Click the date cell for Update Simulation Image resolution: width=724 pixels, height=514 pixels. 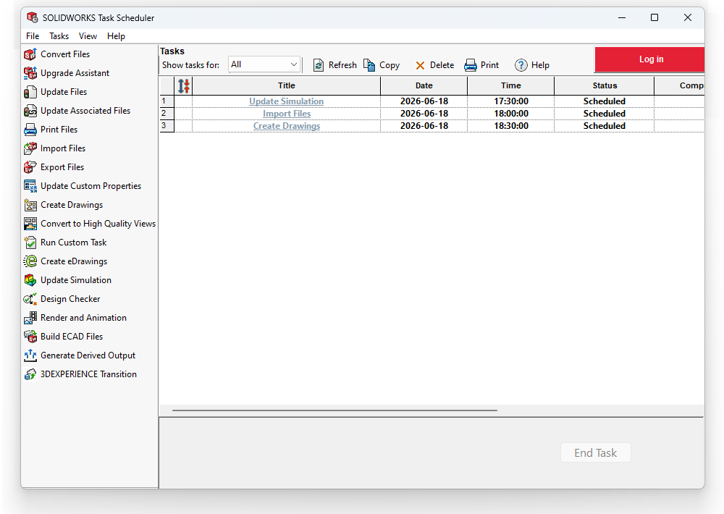tap(424, 101)
